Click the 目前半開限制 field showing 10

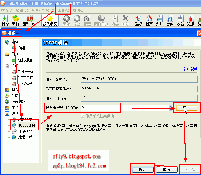[139, 98]
